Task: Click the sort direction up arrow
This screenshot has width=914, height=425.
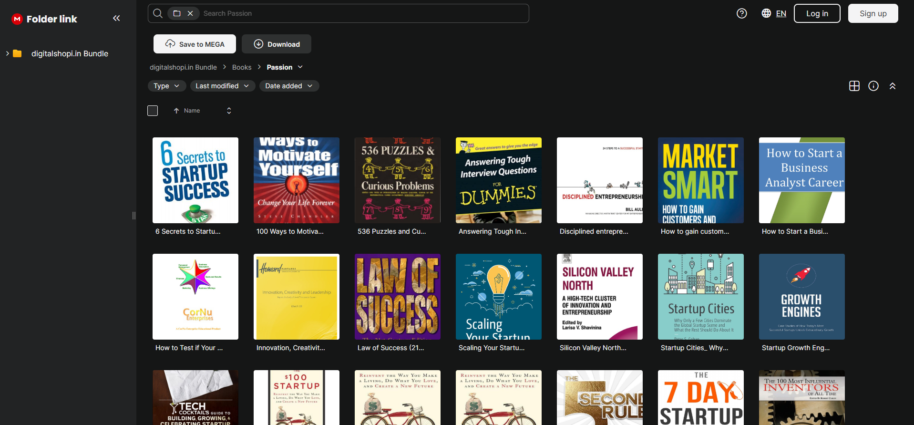Action: point(176,111)
